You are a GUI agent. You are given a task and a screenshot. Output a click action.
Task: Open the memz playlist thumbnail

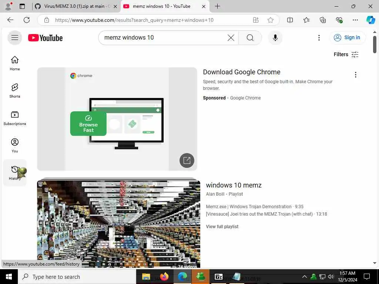coord(118,223)
